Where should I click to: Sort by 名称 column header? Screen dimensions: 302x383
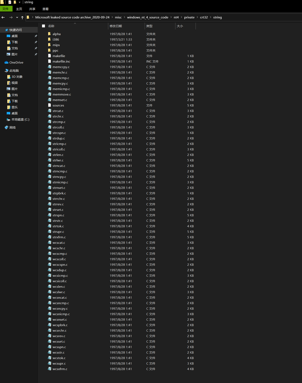click(51, 26)
